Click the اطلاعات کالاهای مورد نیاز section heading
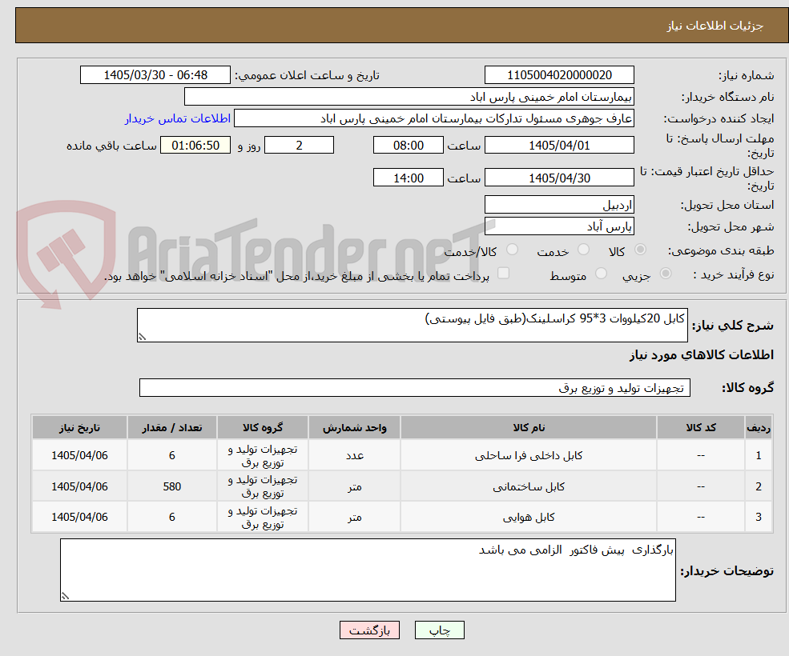Viewport: 789px width, 656px height. [702, 355]
